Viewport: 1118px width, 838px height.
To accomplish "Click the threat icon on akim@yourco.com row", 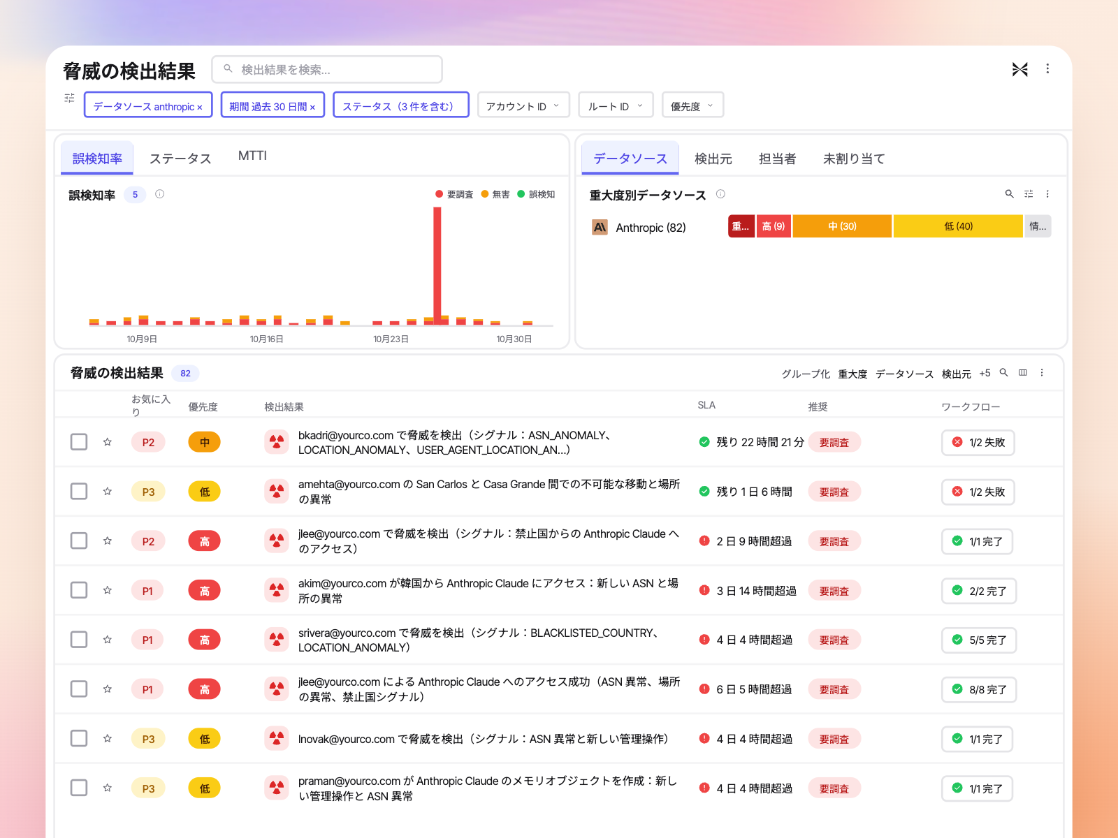I will click(277, 590).
